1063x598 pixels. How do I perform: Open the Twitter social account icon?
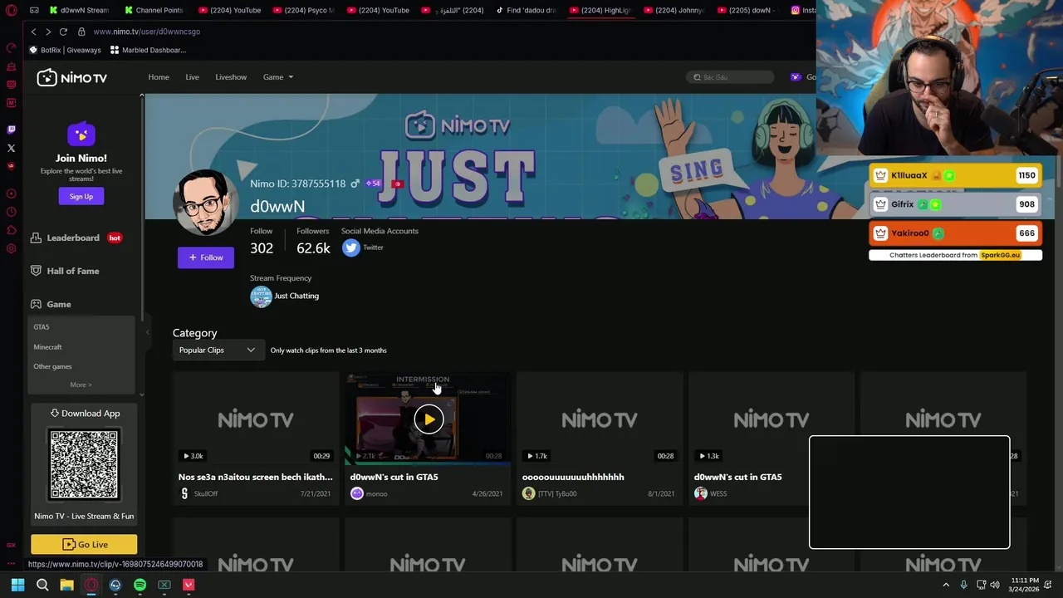[350, 248]
